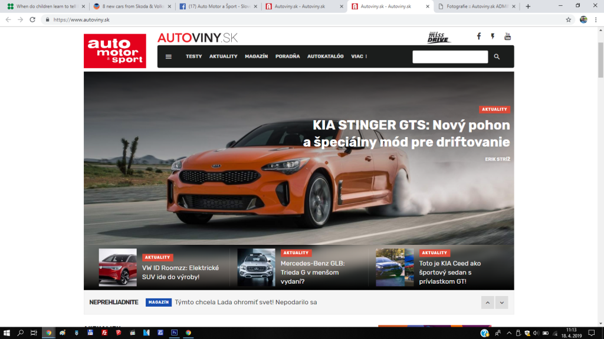Close the 8 new cars from Skoda tab
The height and width of the screenshot is (339, 604).
(169, 6)
